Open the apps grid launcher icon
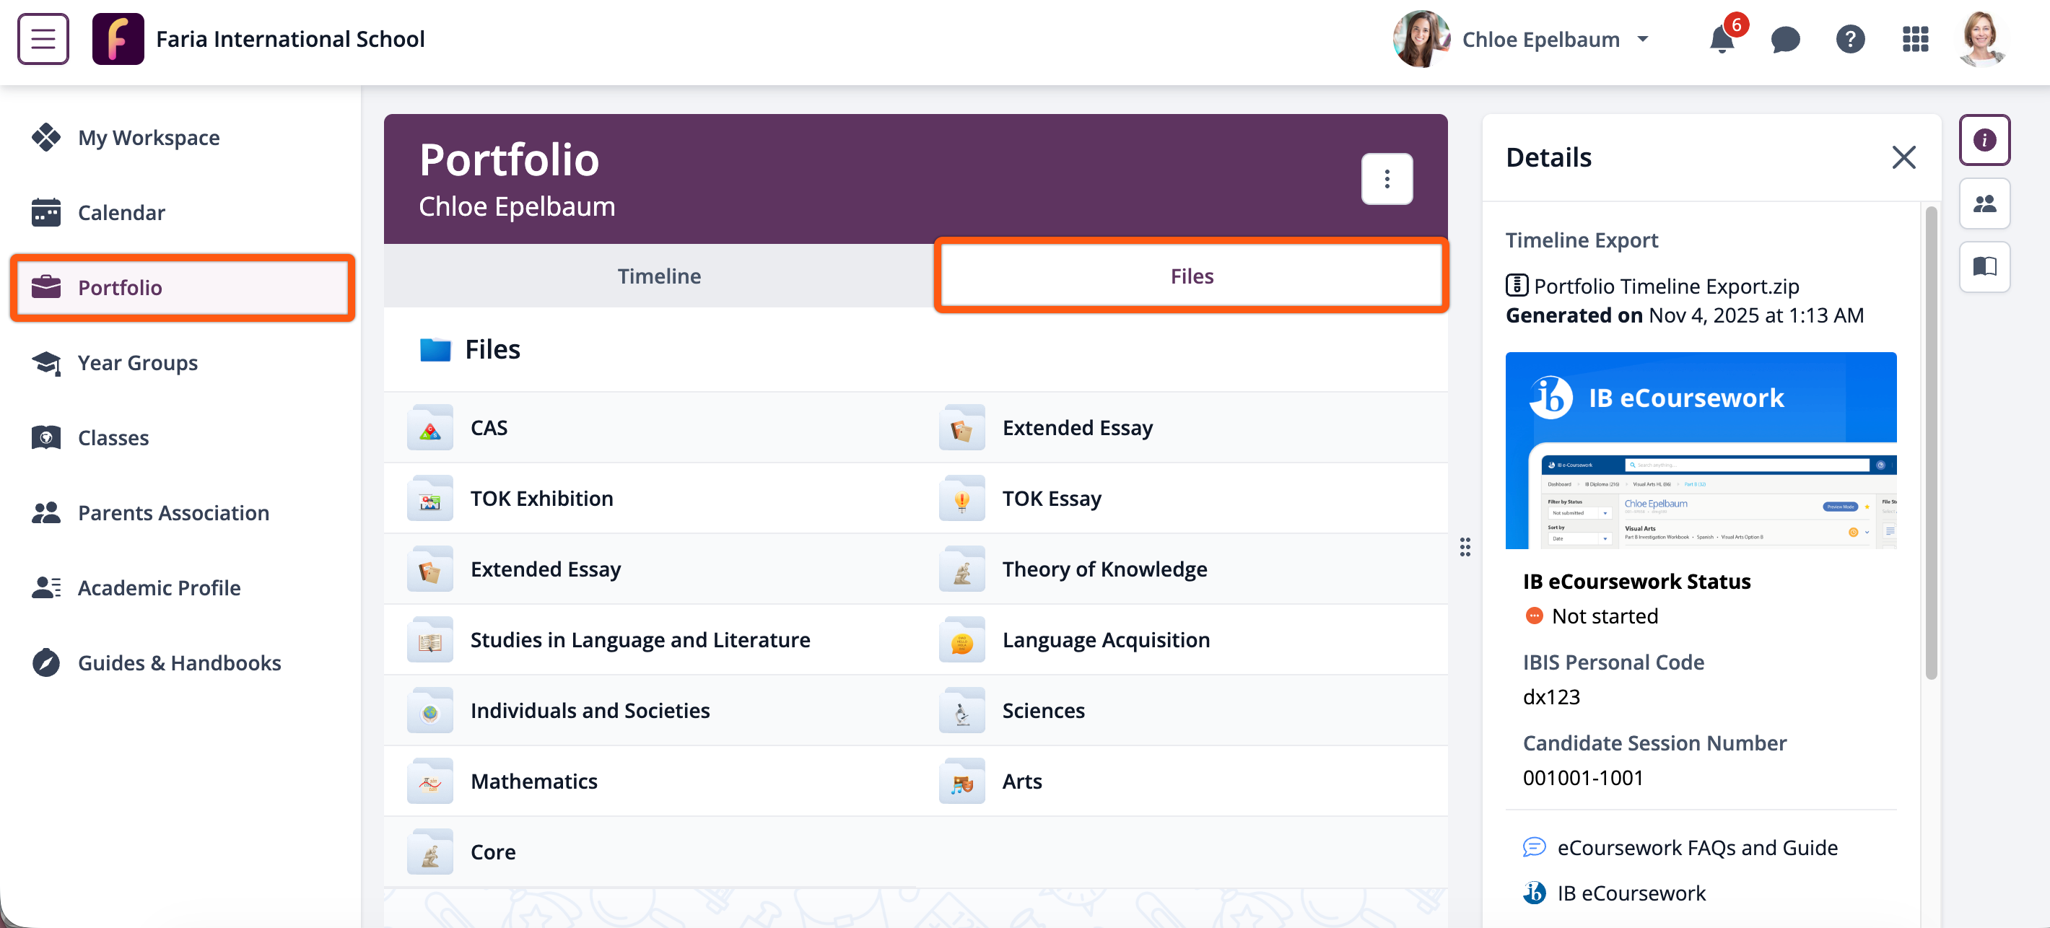The height and width of the screenshot is (928, 2050). point(1915,39)
